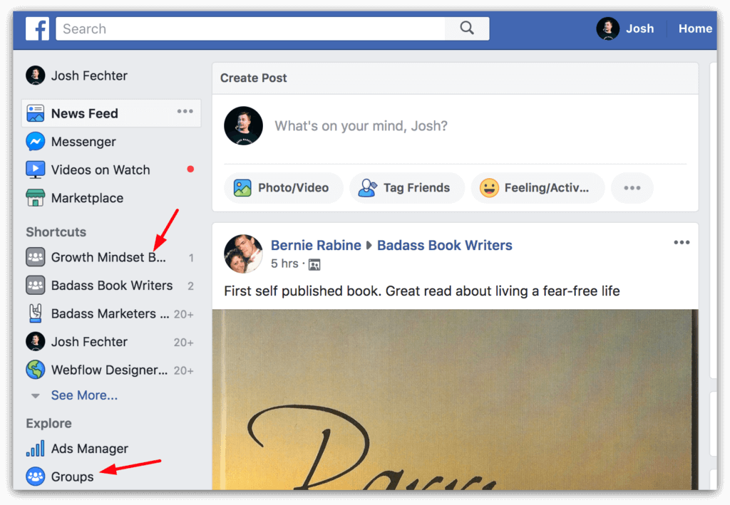Open Badass Book Writers shortcut in sidebar
The width and height of the screenshot is (730, 505).
[112, 286]
